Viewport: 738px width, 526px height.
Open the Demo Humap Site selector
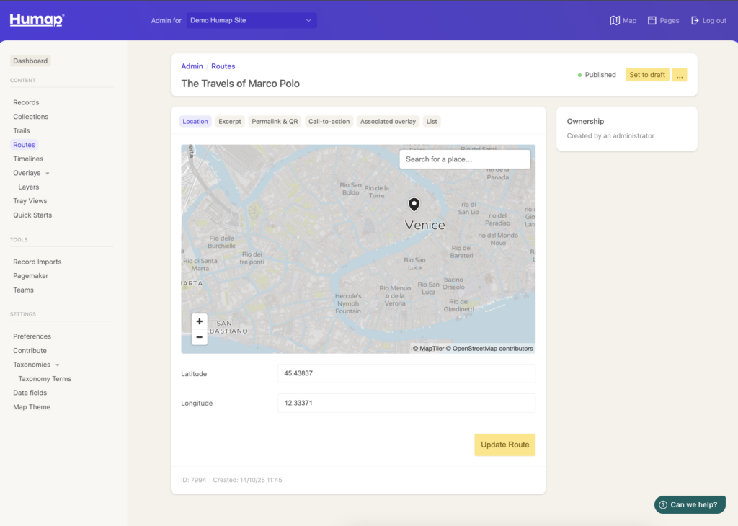pos(251,20)
